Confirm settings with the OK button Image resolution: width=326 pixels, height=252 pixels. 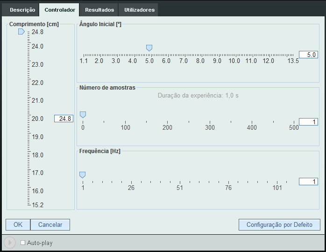[x=18, y=224]
